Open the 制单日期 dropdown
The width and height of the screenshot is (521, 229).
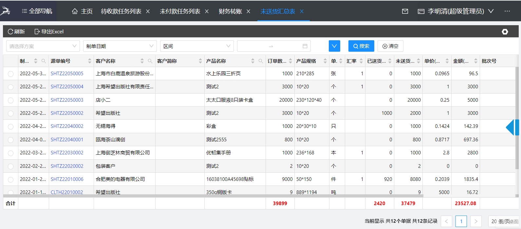(x=120, y=46)
